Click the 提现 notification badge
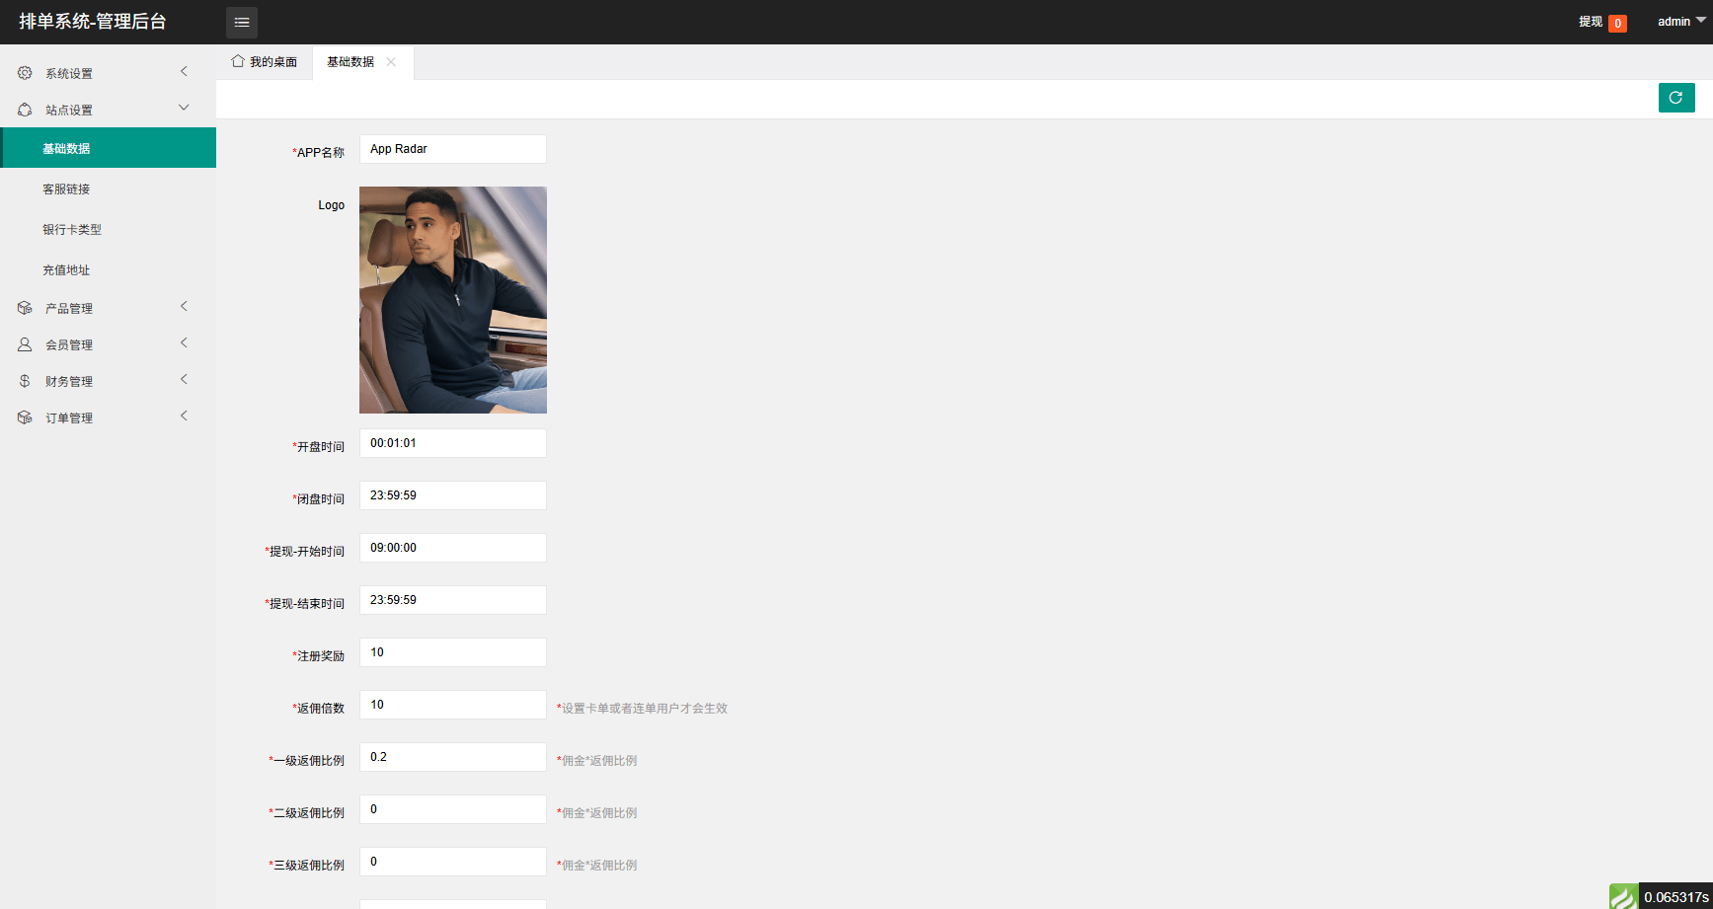The height and width of the screenshot is (909, 1713). click(x=1617, y=23)
